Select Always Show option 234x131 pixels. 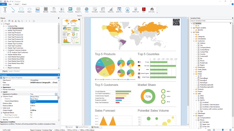44,97
